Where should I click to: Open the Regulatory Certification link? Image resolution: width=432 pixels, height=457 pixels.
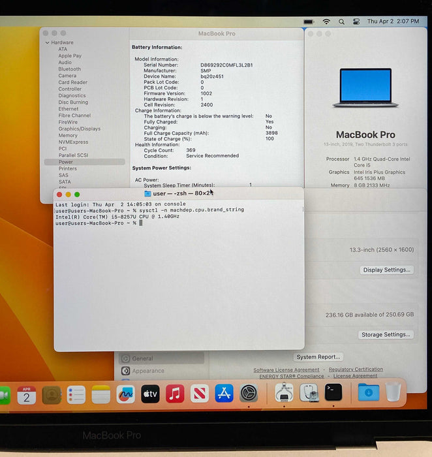tap(356, 370)
